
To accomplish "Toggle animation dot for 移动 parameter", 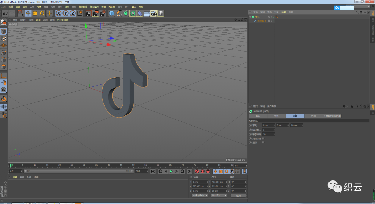I will (250, 126).
